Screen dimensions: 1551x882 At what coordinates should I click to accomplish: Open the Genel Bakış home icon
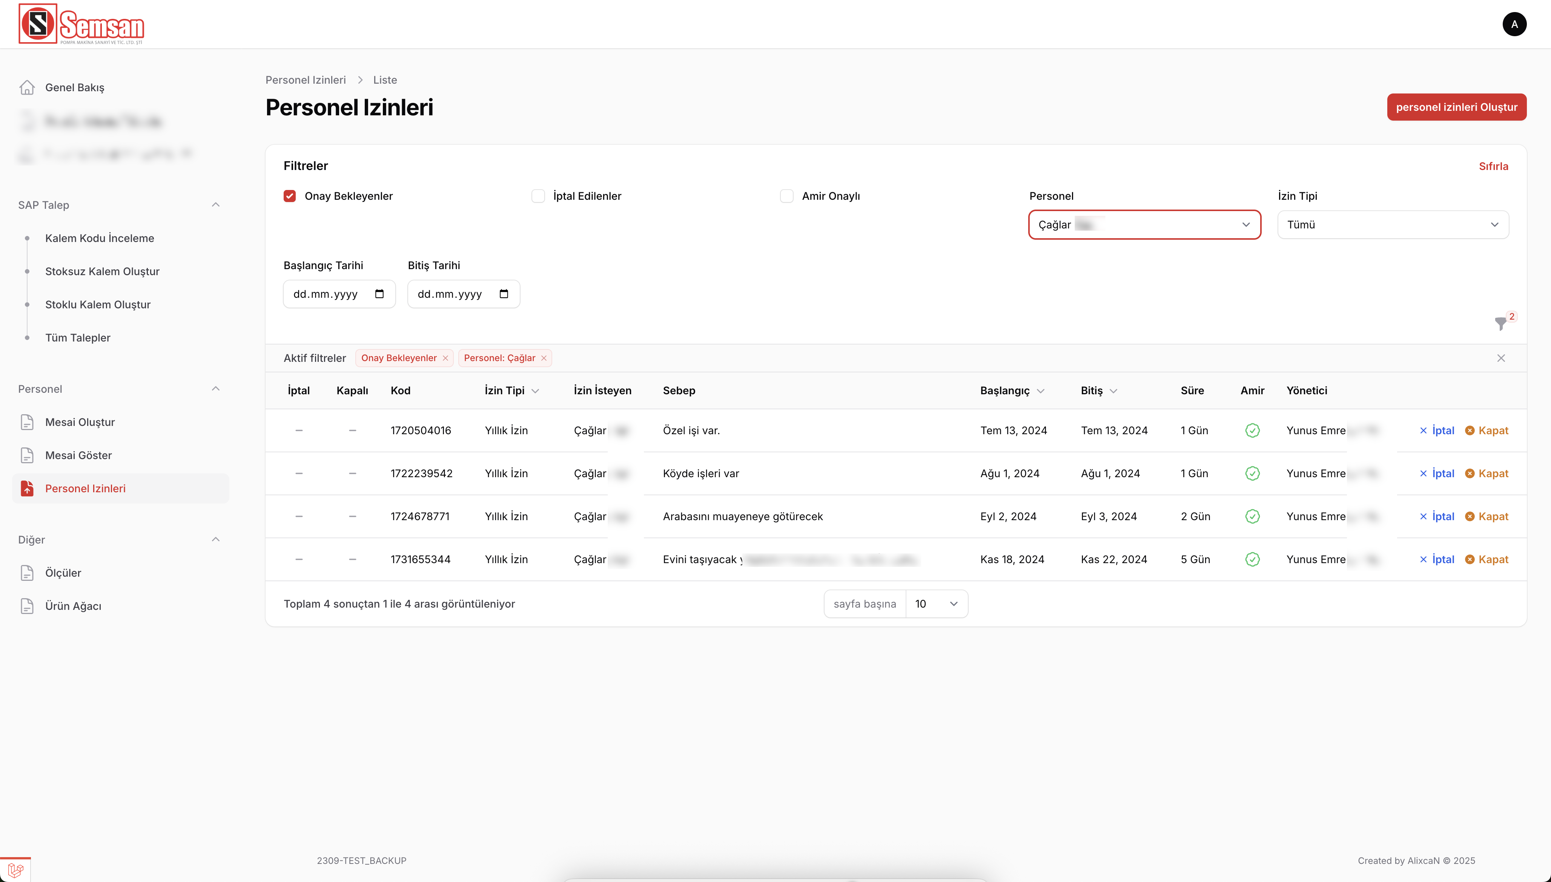pyautogui.click(x=27, y=87)
